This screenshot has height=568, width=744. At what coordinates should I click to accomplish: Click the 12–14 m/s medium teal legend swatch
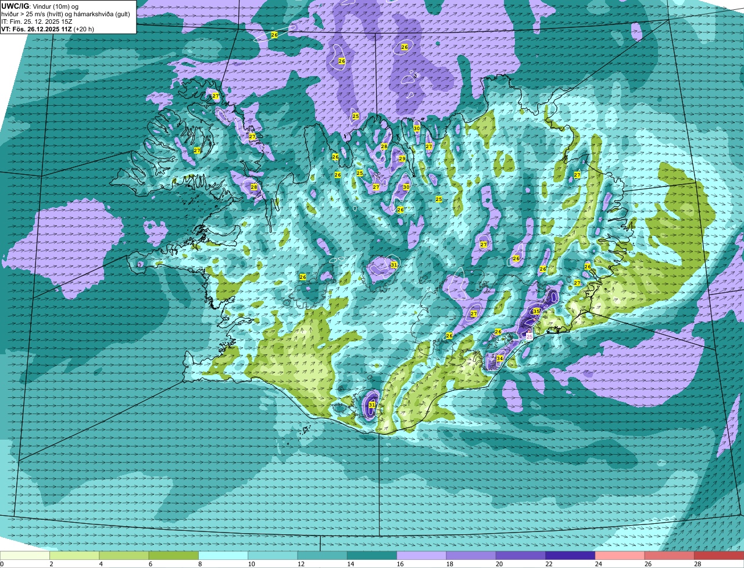[323, 556]
